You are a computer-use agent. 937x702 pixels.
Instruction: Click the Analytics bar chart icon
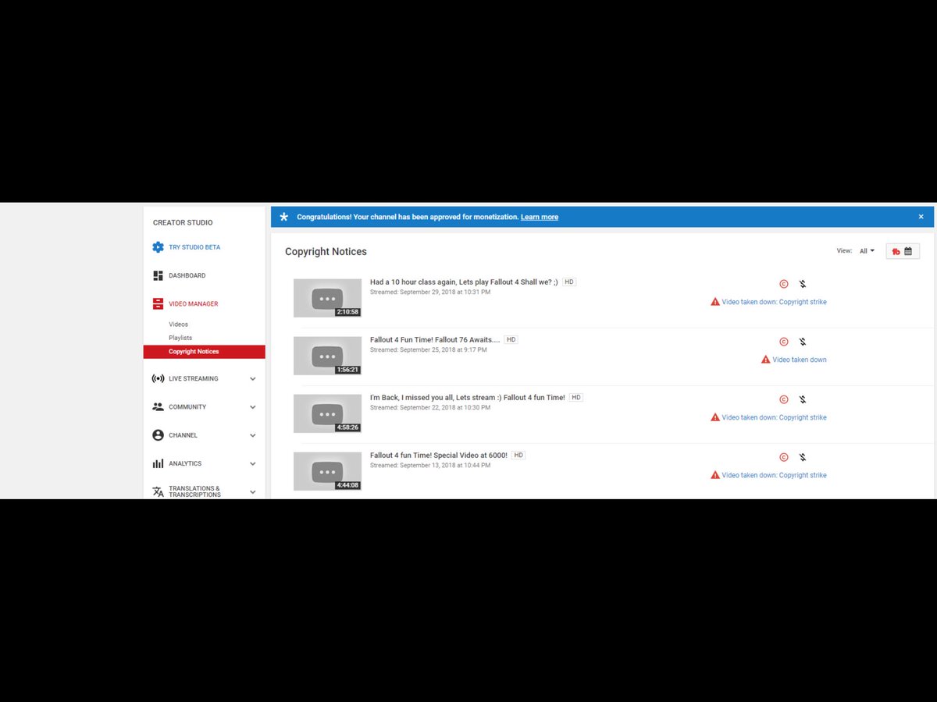tap(158, 463)
